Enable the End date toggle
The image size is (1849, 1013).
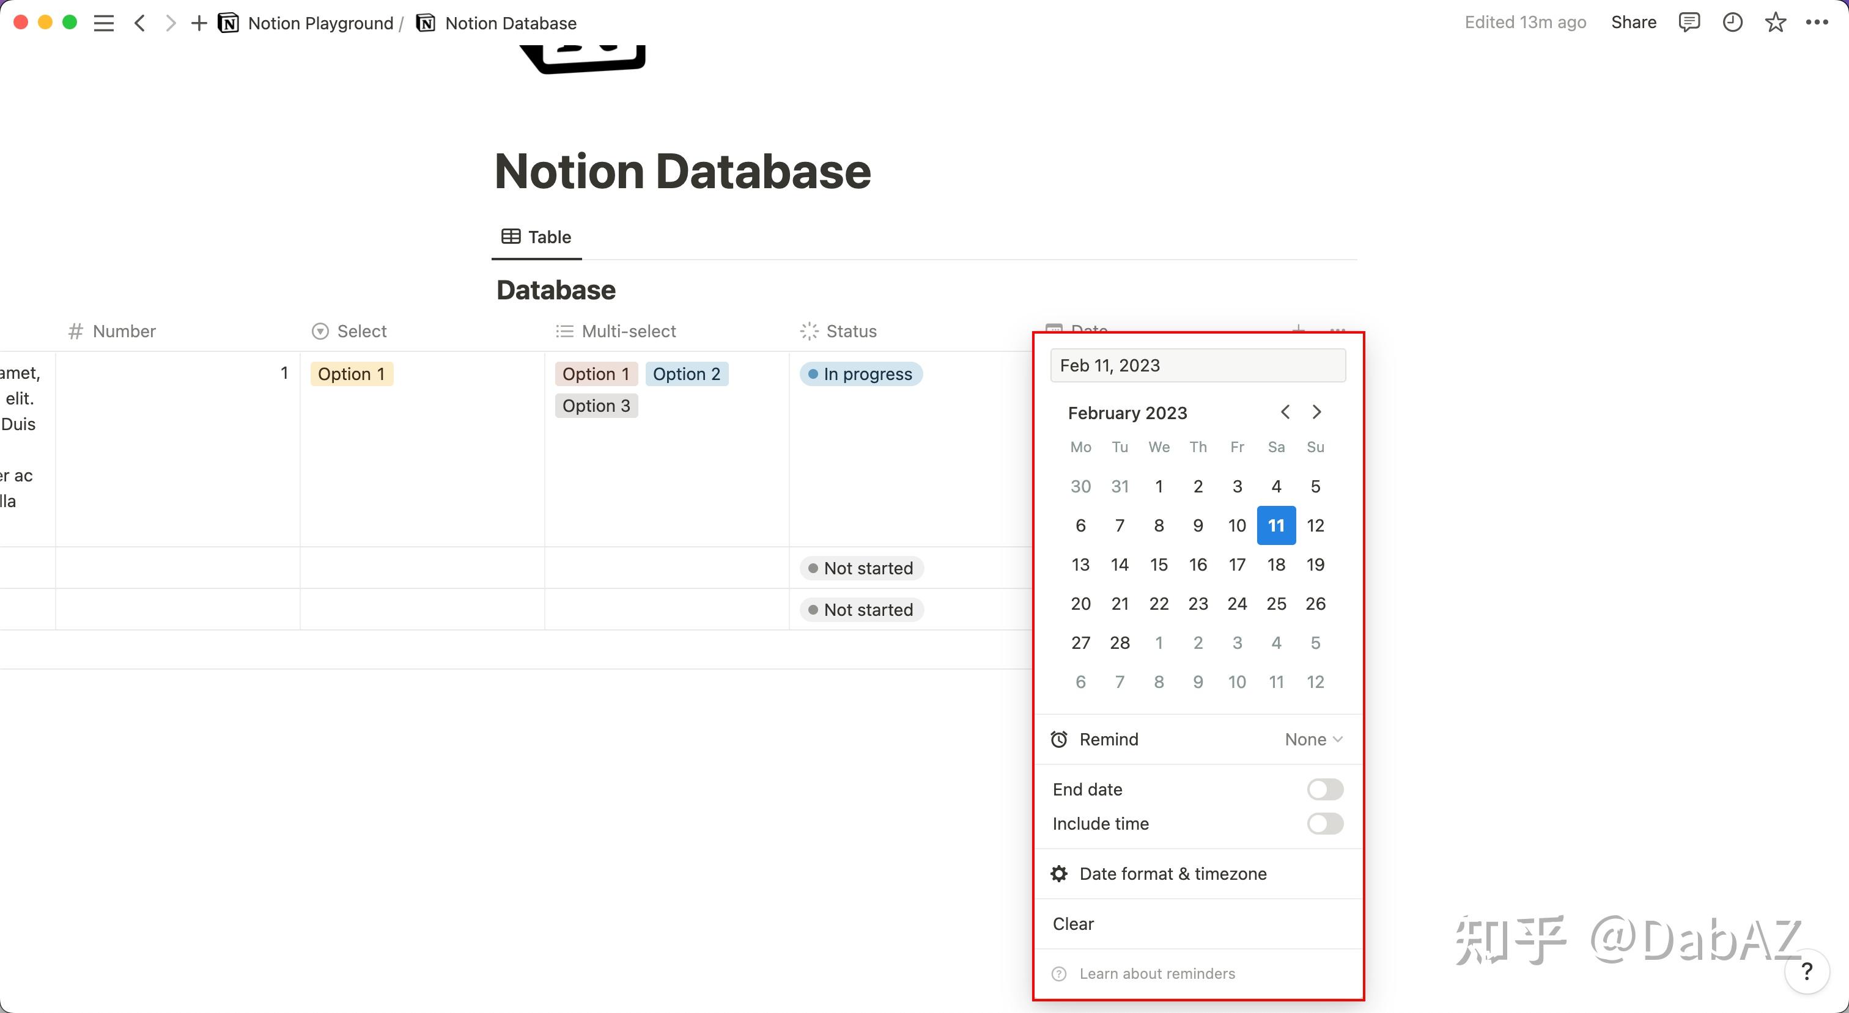(1324, 788)
